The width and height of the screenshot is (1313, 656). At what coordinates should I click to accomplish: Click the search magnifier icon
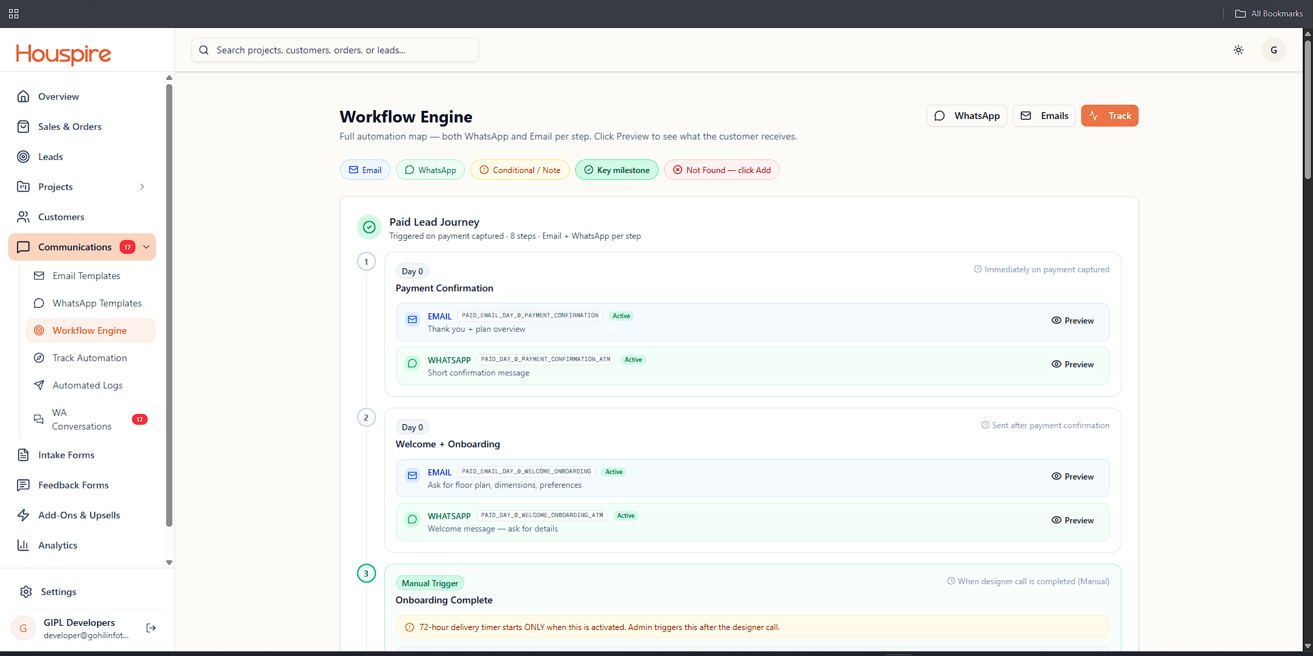pyautogui.click(x=204, y=50)
